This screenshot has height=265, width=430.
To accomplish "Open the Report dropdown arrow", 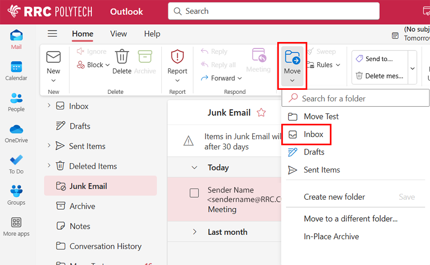I will click(x=177, y=80).
